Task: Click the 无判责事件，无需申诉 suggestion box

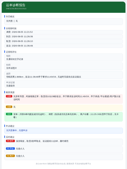Action: 64,130
